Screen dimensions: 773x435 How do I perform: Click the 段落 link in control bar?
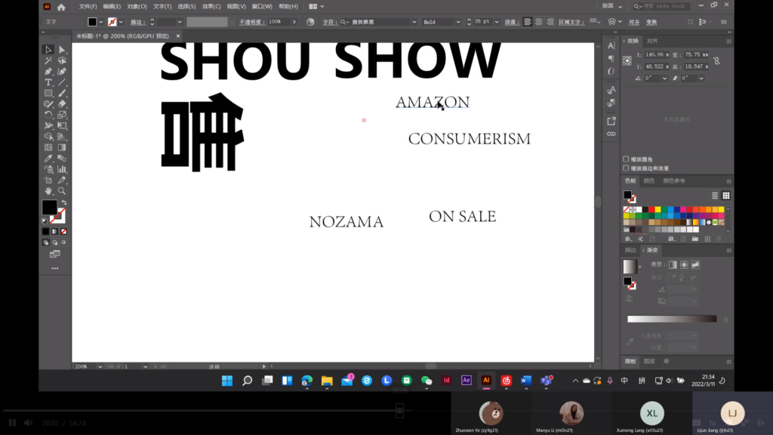(x=510, y=22)
